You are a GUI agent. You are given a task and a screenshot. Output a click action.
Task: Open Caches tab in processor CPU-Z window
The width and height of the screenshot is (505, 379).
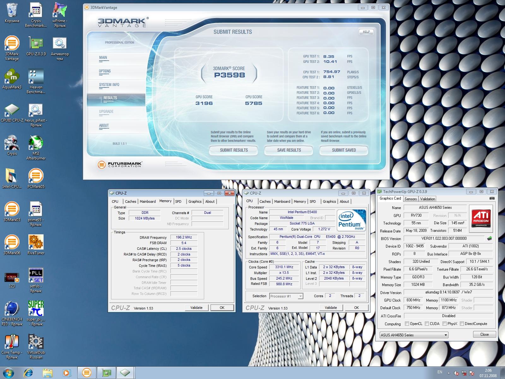[265, 202]
